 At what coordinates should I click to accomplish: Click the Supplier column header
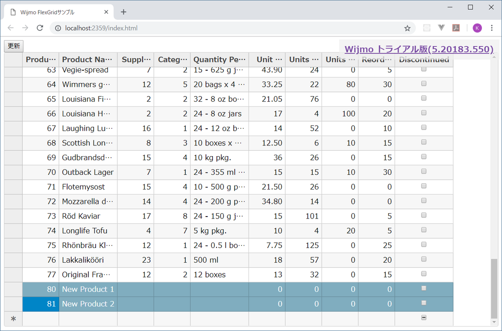136,59
